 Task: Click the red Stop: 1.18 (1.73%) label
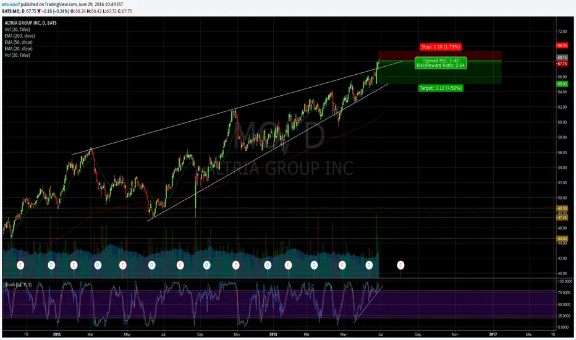pyautogui.click(x=441, y=47)
